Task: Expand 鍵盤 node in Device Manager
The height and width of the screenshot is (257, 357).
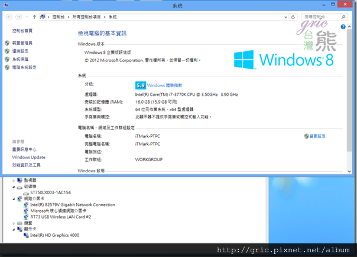Action: tap(14, 223)
